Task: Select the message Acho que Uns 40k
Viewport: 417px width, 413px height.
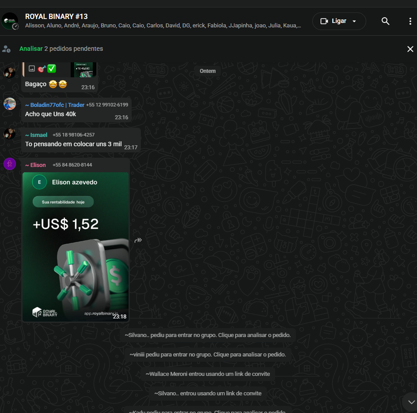Action: [50, 114]
